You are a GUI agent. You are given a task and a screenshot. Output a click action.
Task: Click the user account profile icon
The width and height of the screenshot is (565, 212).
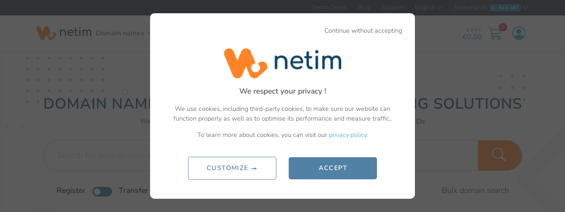pyautogui.click(x=519, y=33)
